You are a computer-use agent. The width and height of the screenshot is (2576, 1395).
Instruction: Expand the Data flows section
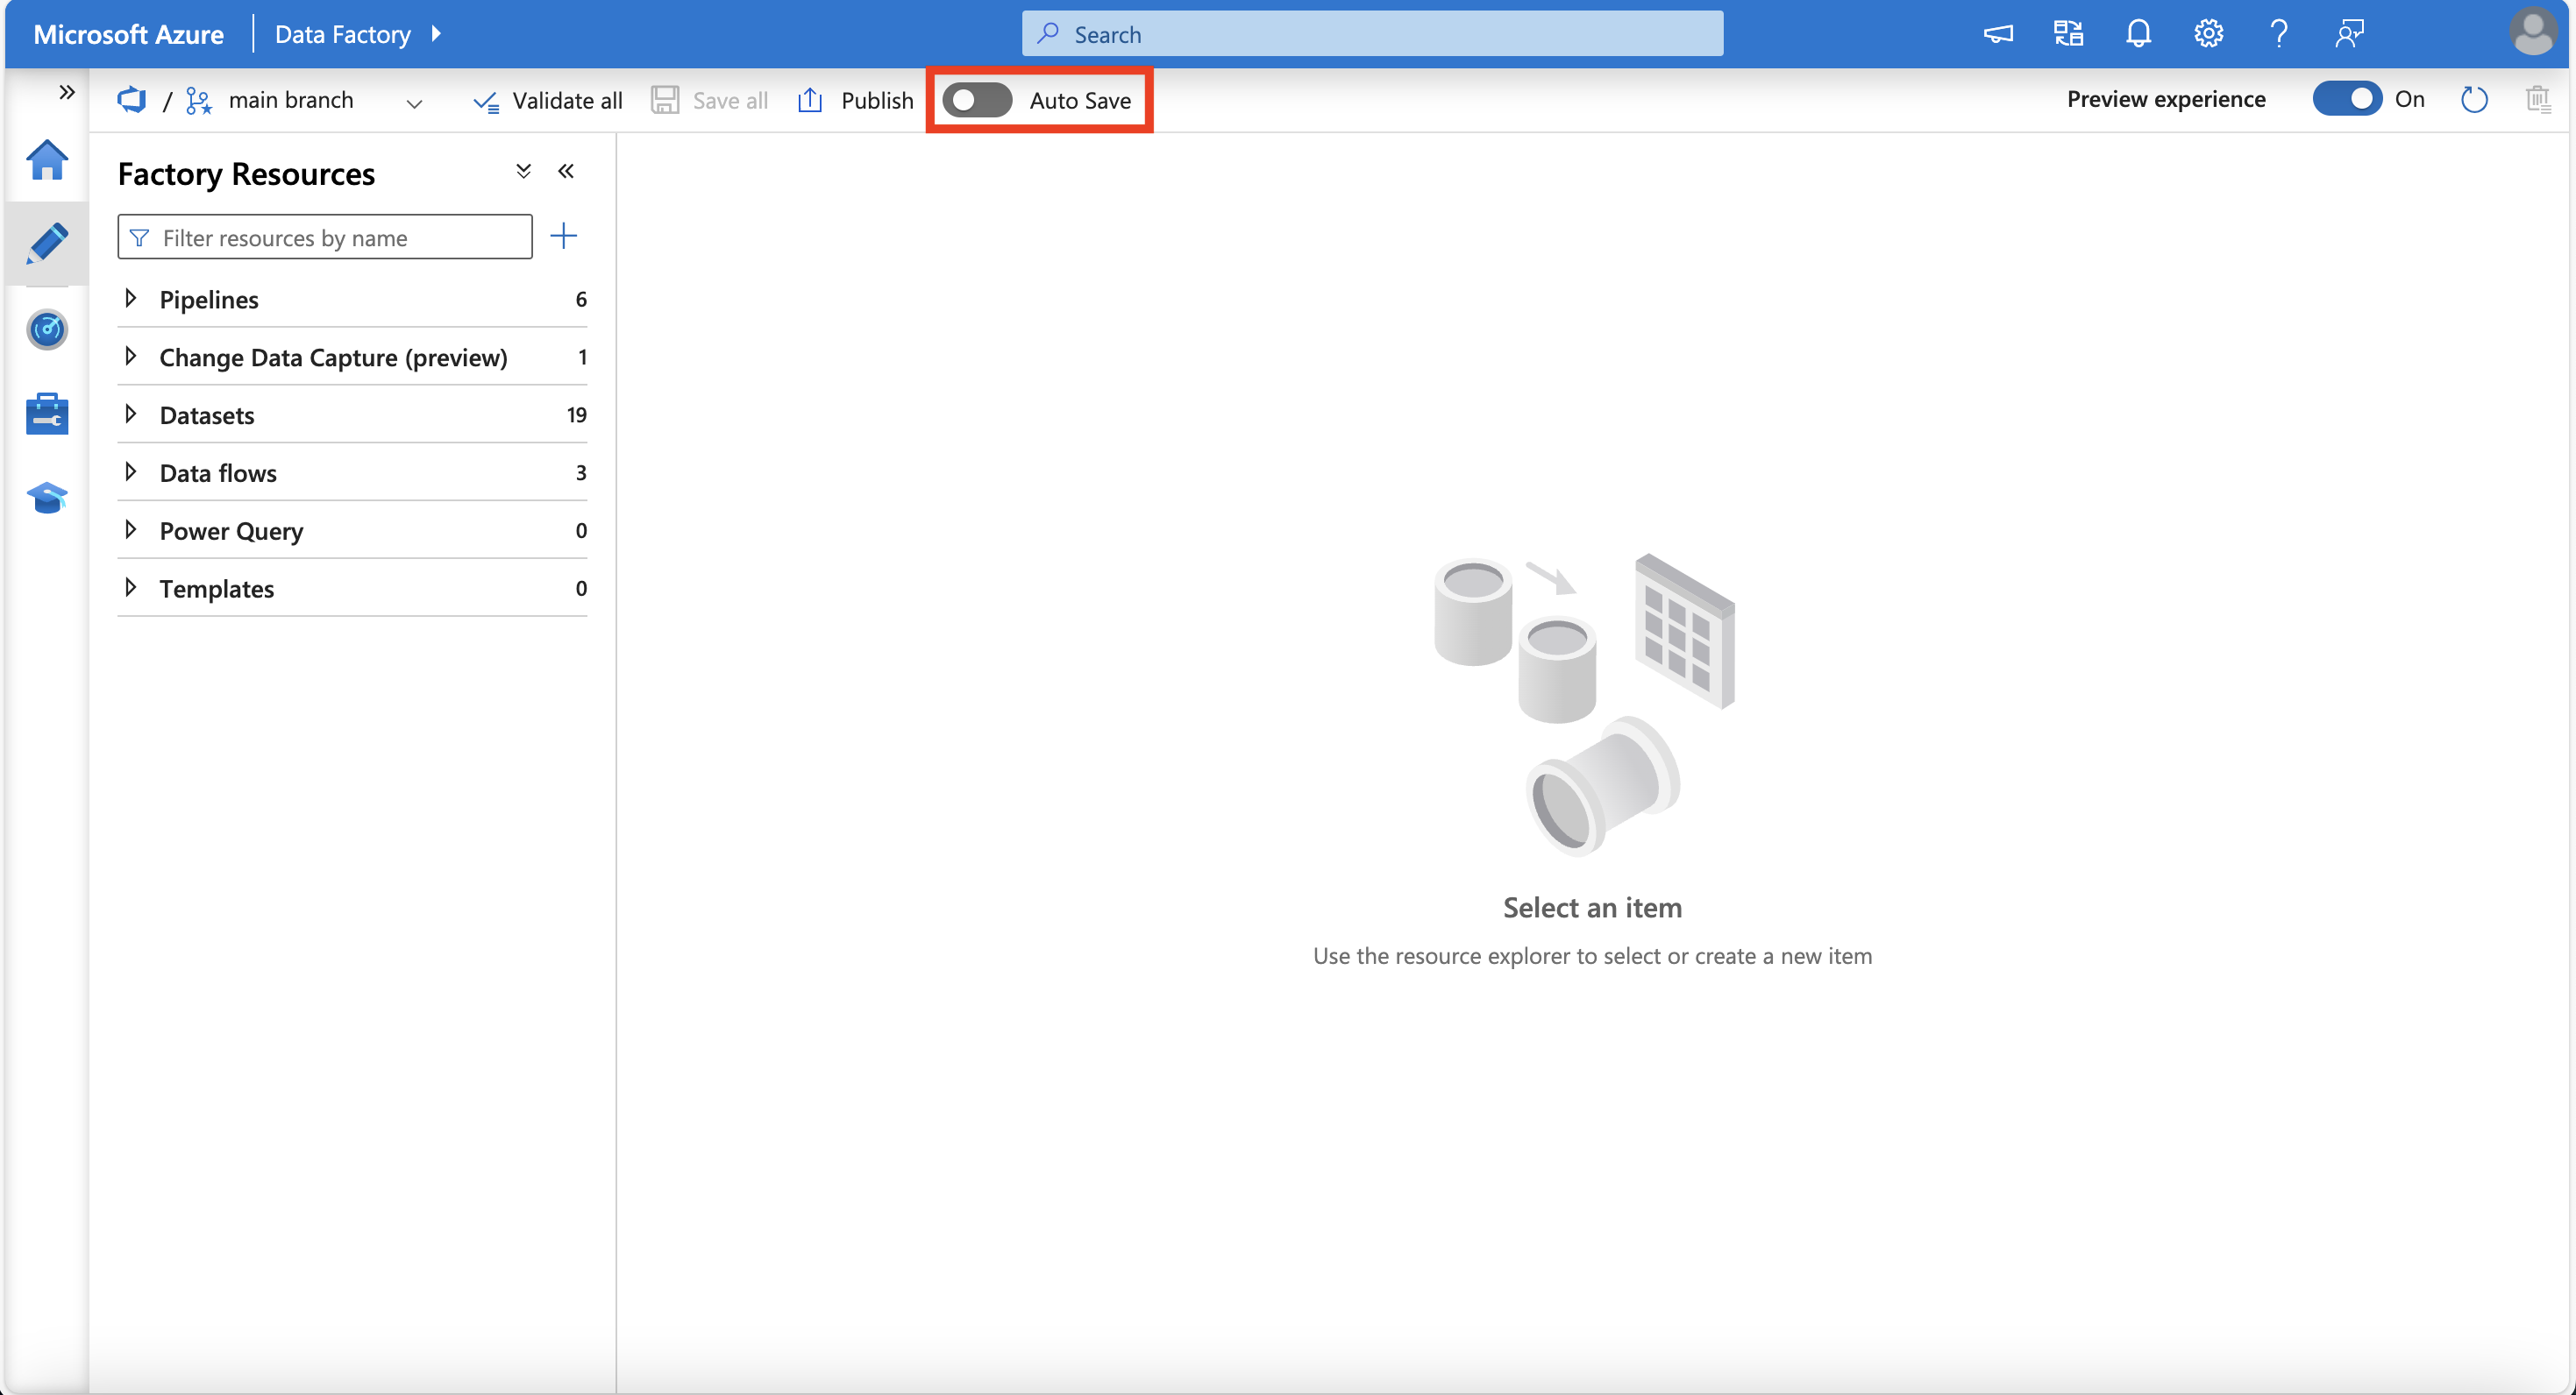[x=132, y=471]
